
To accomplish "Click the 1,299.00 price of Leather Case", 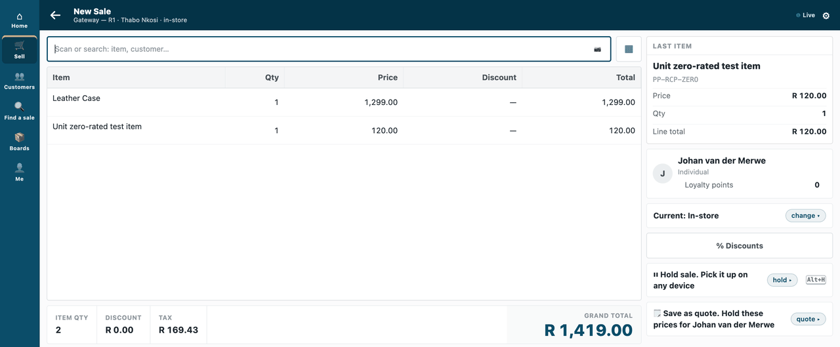I will pos(381,102).
